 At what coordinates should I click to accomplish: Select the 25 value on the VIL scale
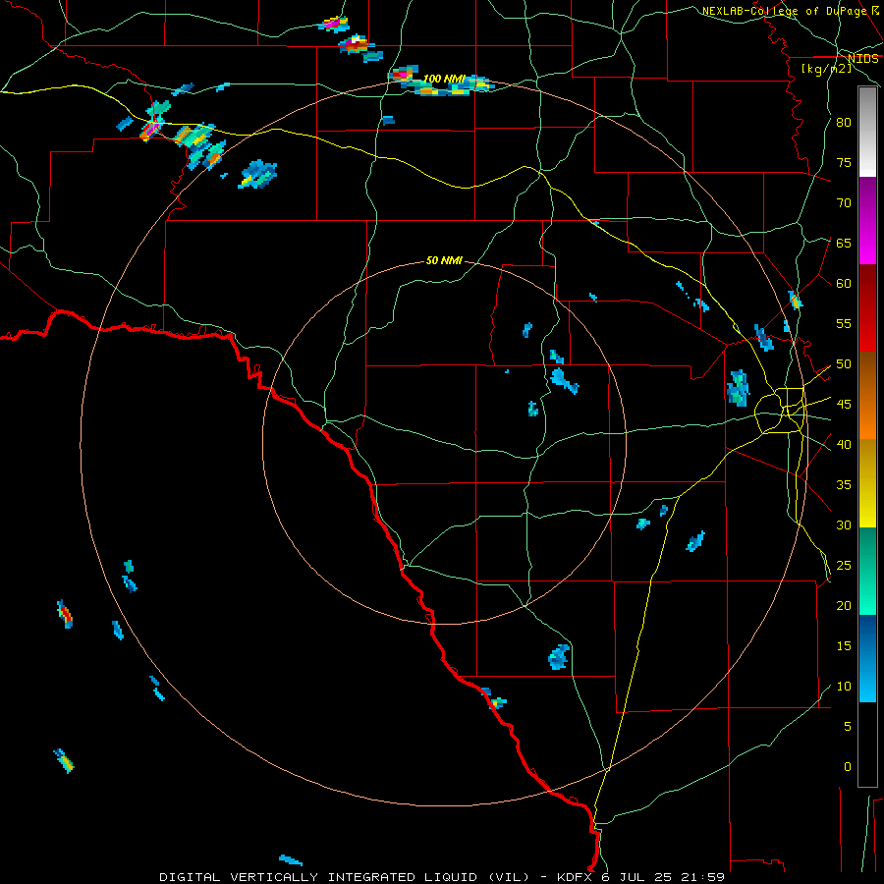click(x=844, y=566)
